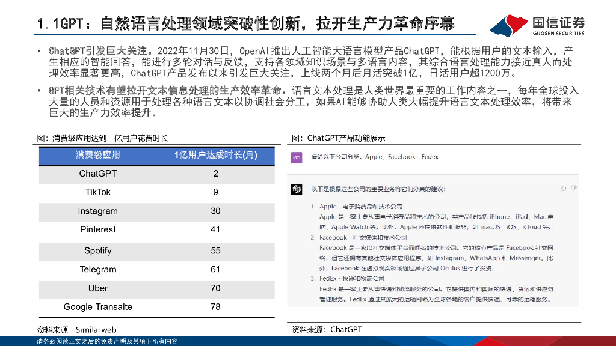Click the purple MC user avatar
Screen dimensions: 616x346
[297, 158]
